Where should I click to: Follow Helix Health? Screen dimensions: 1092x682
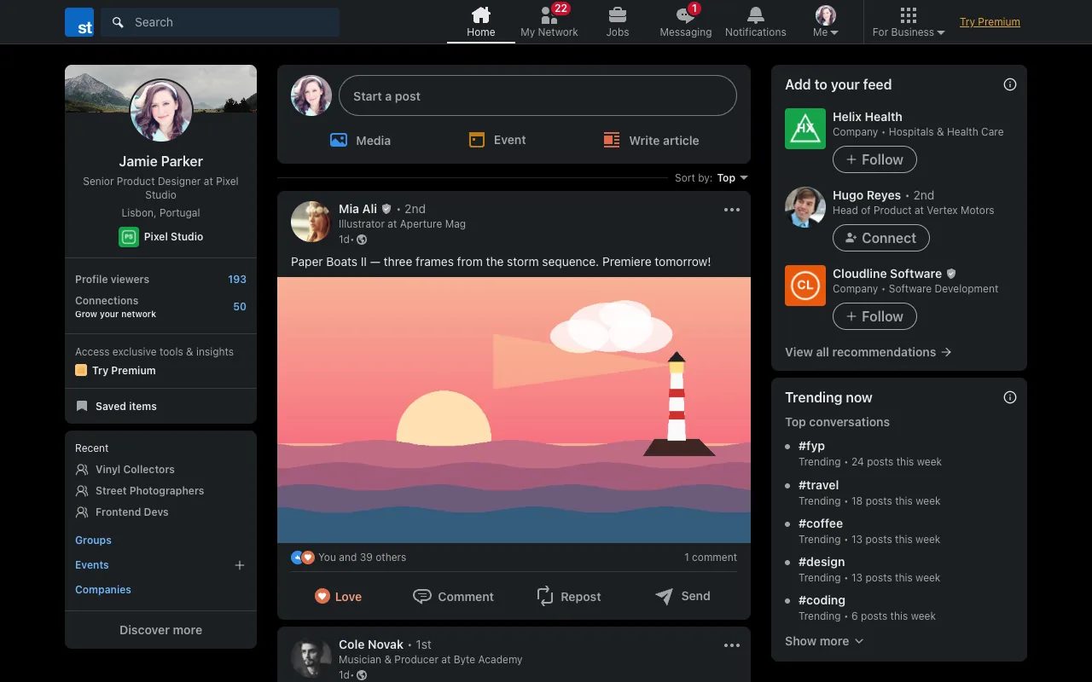(x=874, y=159)
